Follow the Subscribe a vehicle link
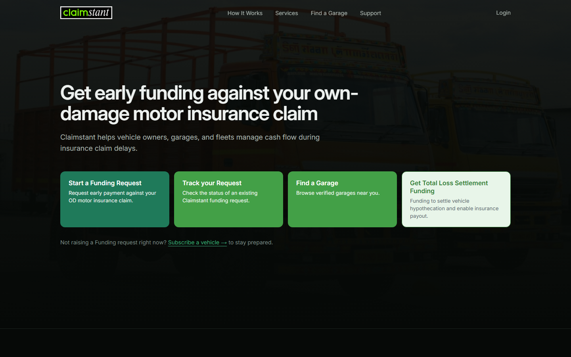 tap(197, 242)
